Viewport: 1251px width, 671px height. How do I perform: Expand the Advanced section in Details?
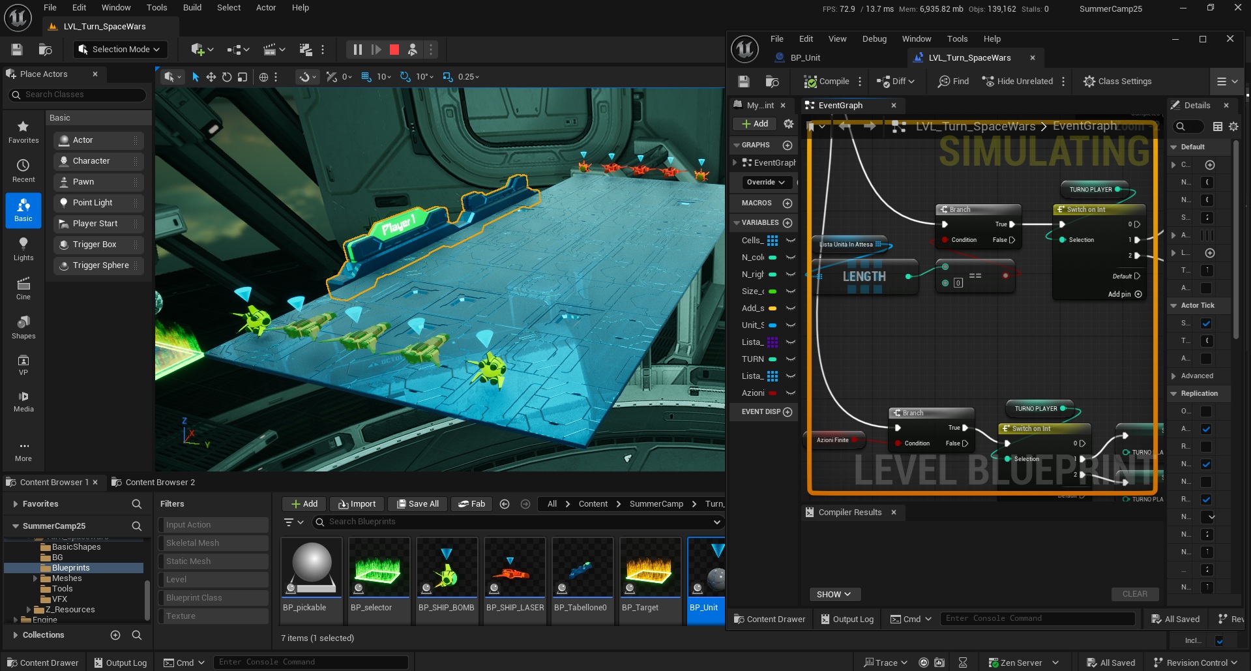pyautogui.click(x=1196, y=376)
